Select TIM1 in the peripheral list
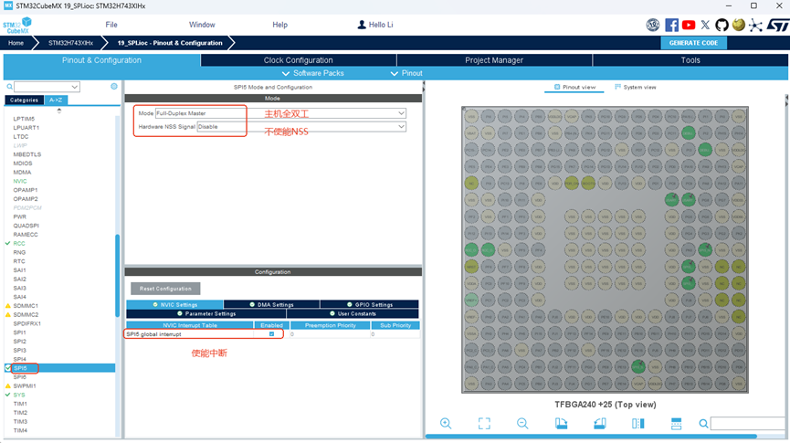 pos(20,404)
